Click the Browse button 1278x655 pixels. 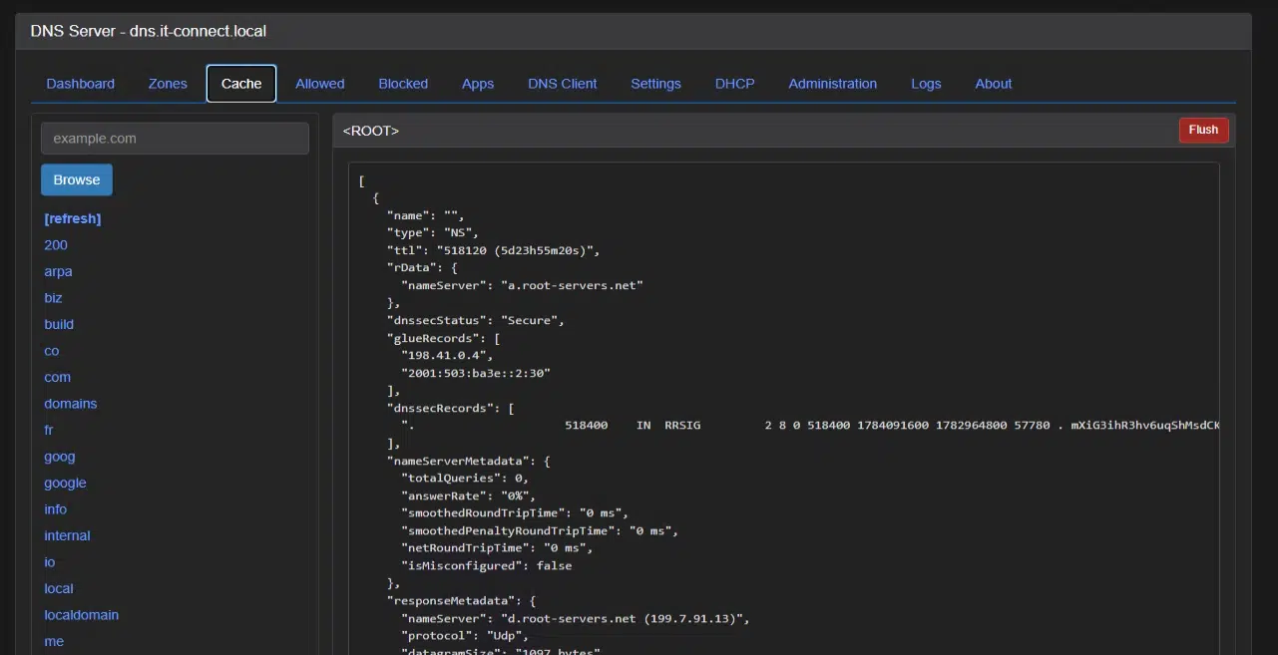(77, 180)
